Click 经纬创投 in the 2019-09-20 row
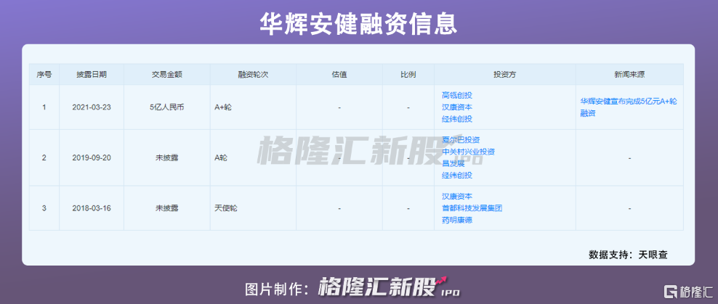The height and width of the screenshot is (304, 718). click(456, 175)
